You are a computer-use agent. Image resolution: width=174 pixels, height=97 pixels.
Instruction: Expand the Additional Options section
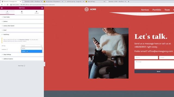tap(22, 59)
